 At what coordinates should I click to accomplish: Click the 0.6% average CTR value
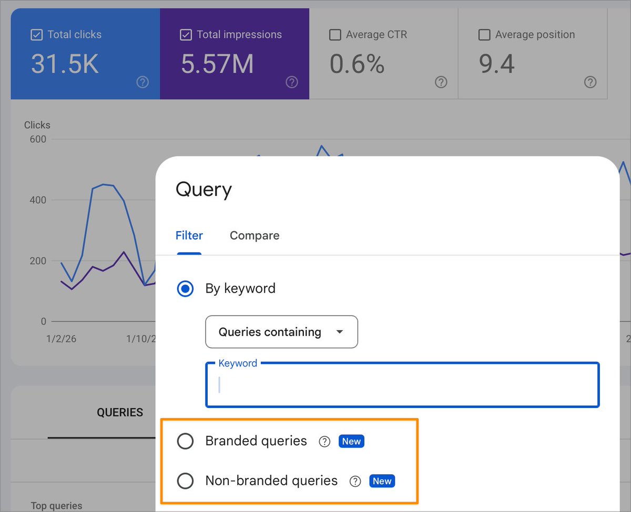pyautogui.click(x=357, y=64)
